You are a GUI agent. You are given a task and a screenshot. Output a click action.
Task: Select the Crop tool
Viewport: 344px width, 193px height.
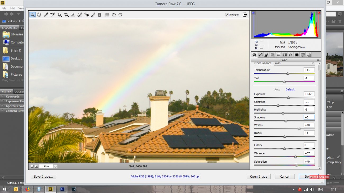[66, 15]
